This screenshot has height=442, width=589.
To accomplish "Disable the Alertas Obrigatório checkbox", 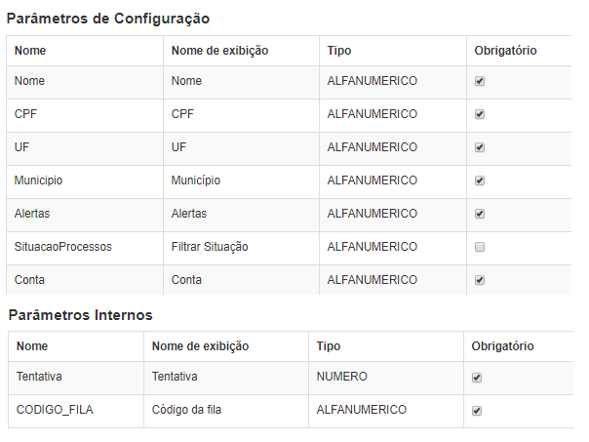I will pos(480,214).
